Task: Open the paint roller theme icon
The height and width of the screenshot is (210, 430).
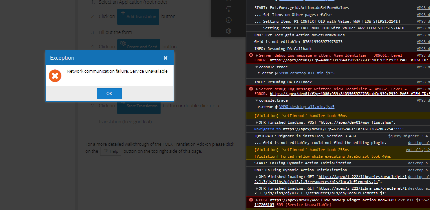Action: pyautogui.click(x=229, y=9)
